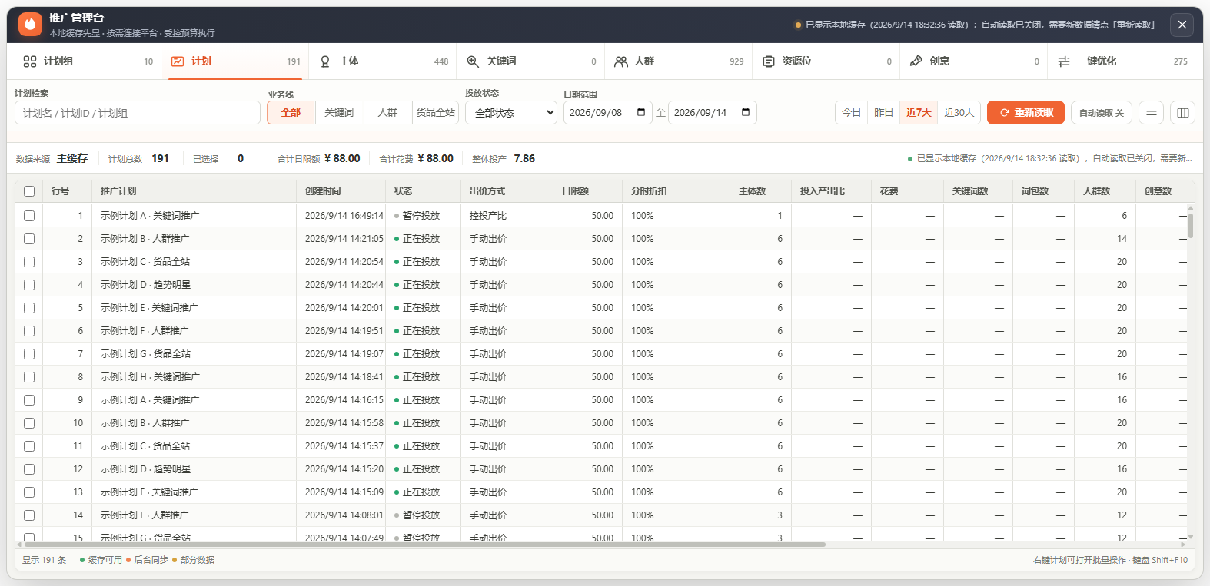Image resolution: width=1210 pixels, height=586 pixels.
Task: Select the 今日 date range
Action: pos(852,113)
